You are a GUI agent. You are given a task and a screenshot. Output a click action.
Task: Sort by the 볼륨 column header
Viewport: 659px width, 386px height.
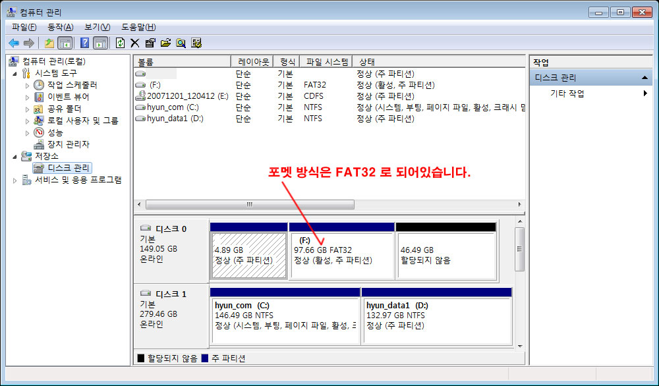tap(183, 62)
